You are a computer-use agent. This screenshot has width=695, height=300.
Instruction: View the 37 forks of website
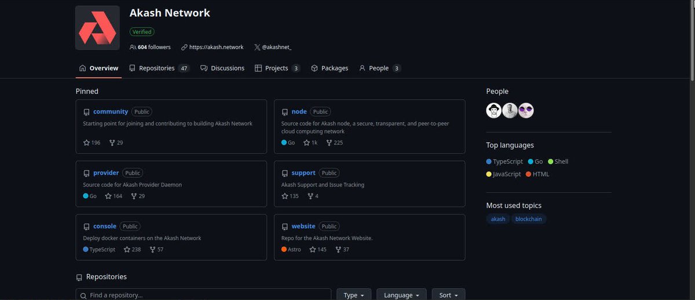[342, 250]
